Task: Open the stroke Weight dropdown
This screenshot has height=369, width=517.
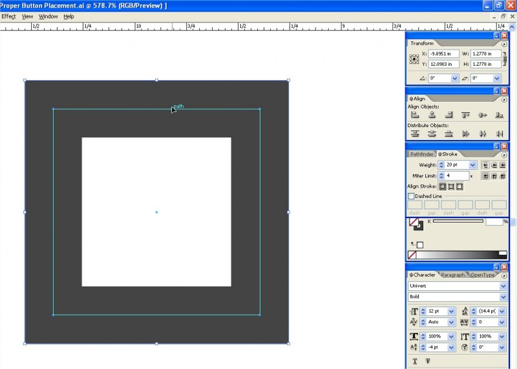Action: tap(472, 165)
